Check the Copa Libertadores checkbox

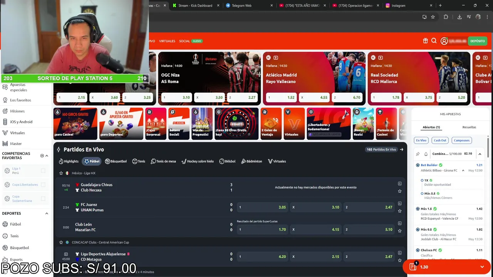pos(43,185)
